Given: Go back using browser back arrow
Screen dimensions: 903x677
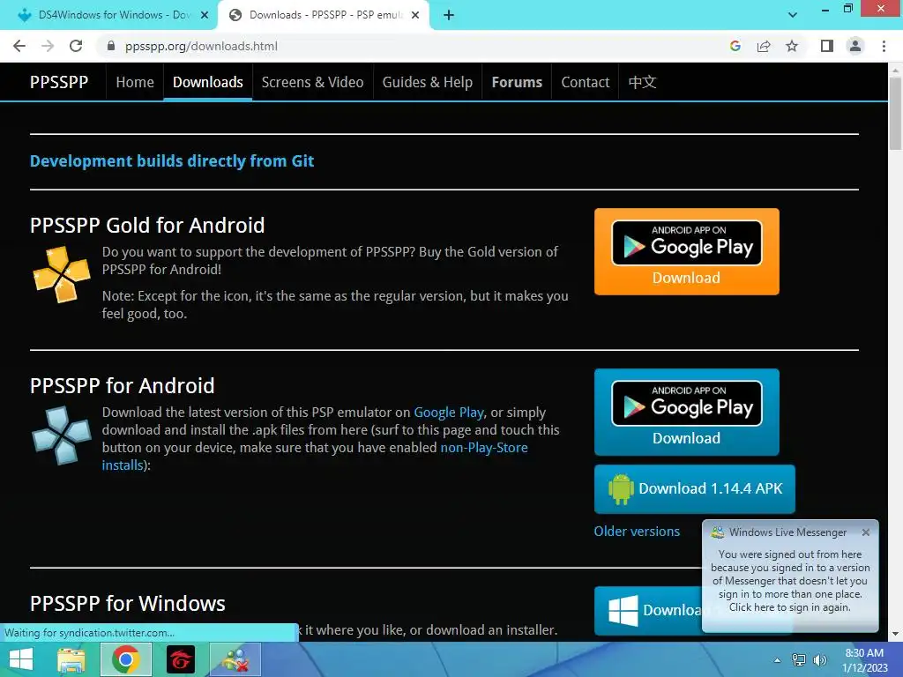Looking at the screenshot, I should click(x=19, y=46).
